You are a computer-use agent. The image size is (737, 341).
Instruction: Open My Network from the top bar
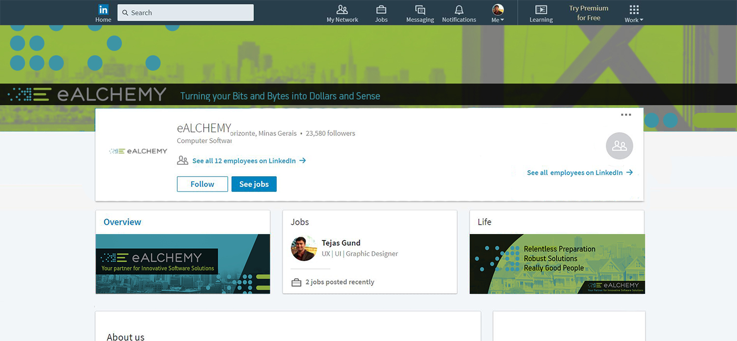tap(342, 13)
